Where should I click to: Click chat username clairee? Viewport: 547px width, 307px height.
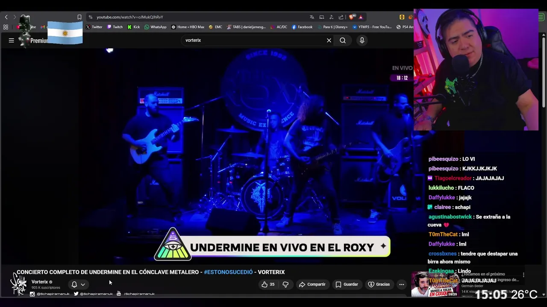(x=443, y=207)
